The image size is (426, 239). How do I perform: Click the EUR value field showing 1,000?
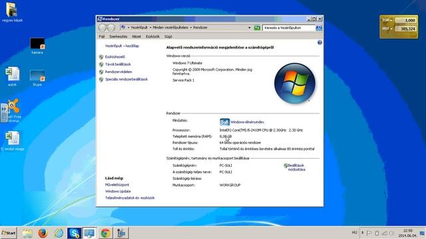pos(405,21)
